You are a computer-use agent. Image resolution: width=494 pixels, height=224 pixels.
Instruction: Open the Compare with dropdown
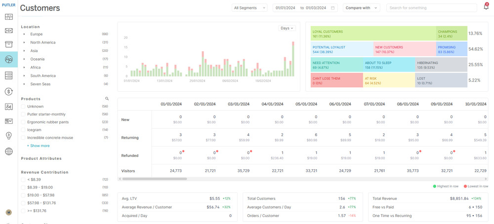pos(361,8)
